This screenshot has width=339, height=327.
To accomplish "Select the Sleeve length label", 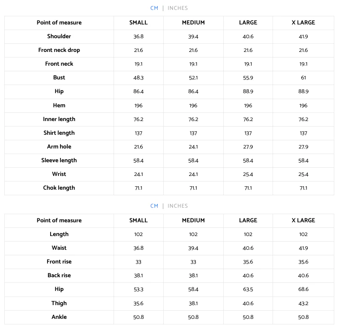I will [x=59, y=160].
